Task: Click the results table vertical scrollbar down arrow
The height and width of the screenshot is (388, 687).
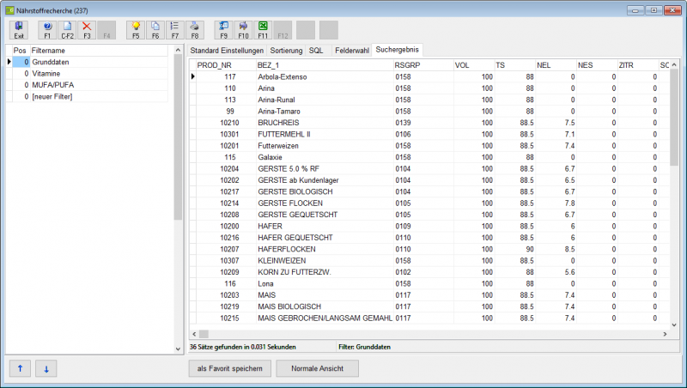Action: click(674, 325)
